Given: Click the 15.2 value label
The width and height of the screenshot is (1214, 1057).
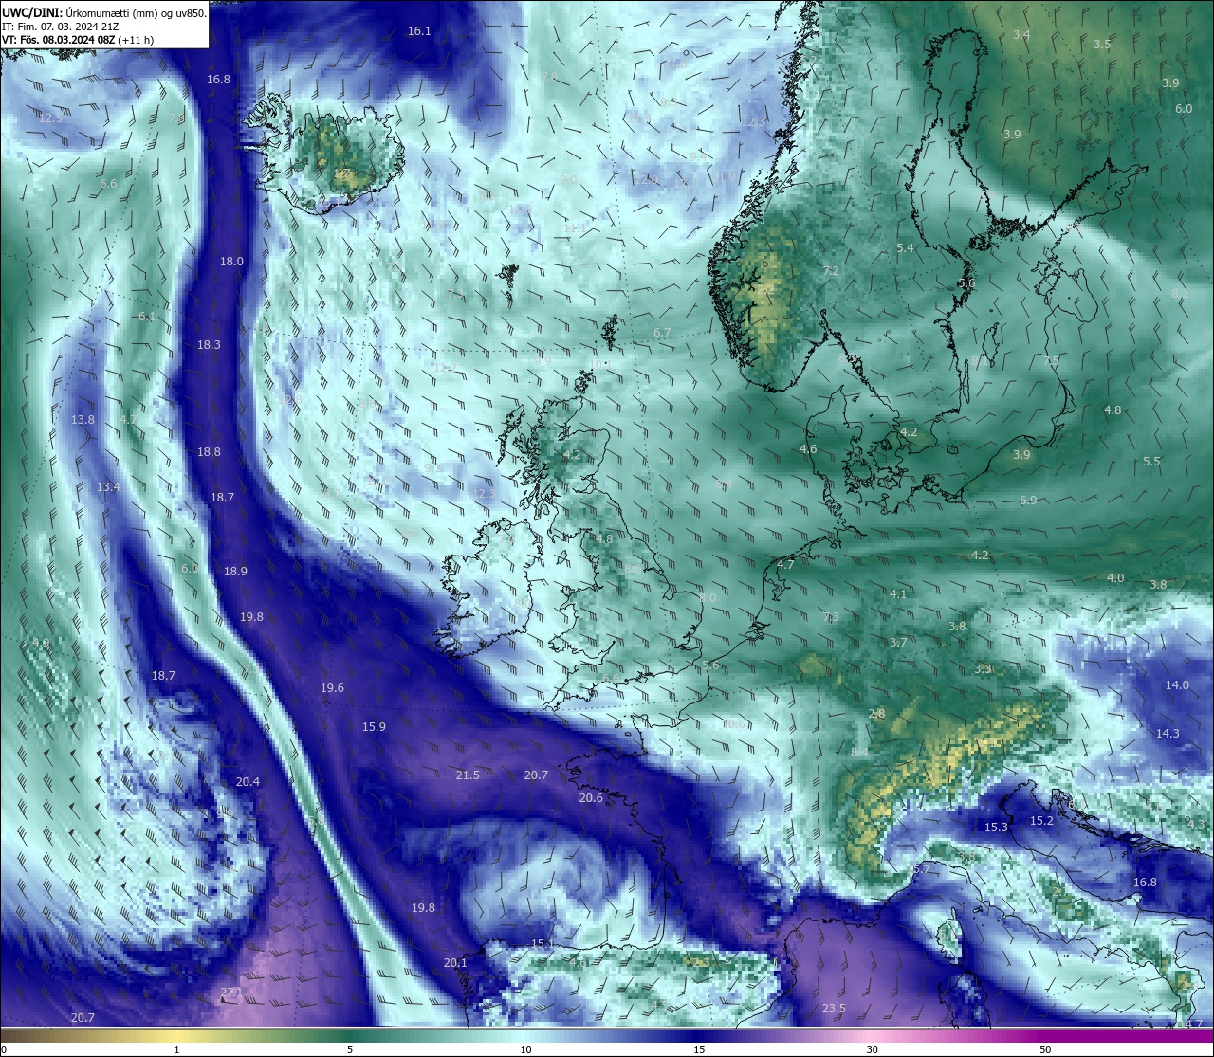Looking at the screenshot, I should [1041, 821].
